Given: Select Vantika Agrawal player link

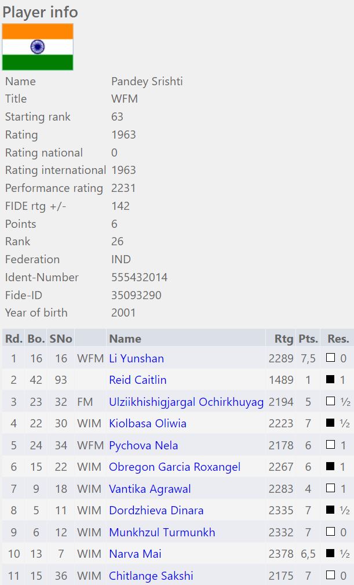Looking at the screenshot, I should [x=149, y=489].
